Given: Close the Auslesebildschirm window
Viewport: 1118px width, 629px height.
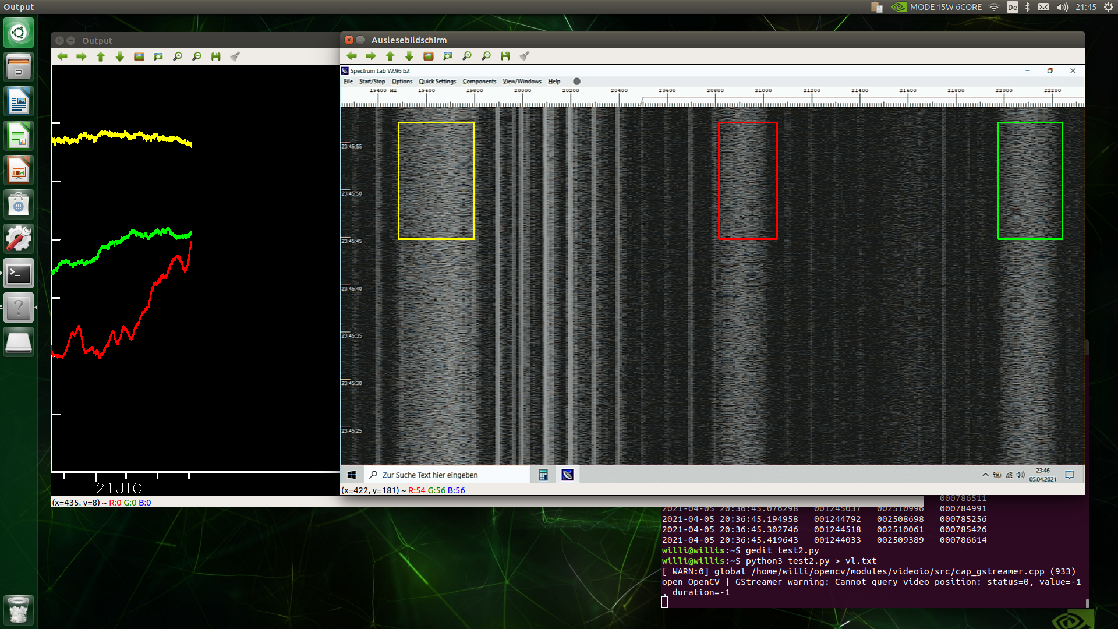Looking at the screenshot, I should [349, 40].
